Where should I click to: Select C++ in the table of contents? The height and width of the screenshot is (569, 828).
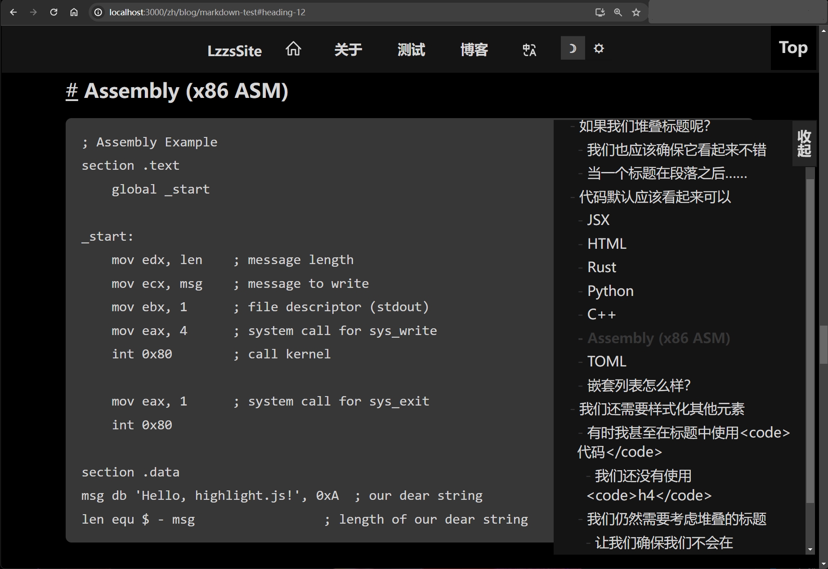601,314
